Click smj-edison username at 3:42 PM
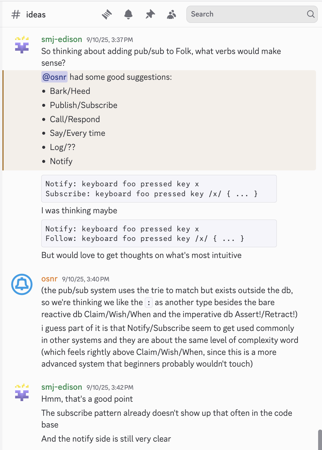 pos(62,387)
